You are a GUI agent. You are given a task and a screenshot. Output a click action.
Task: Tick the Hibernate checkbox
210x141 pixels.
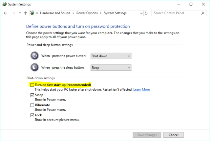32,105
